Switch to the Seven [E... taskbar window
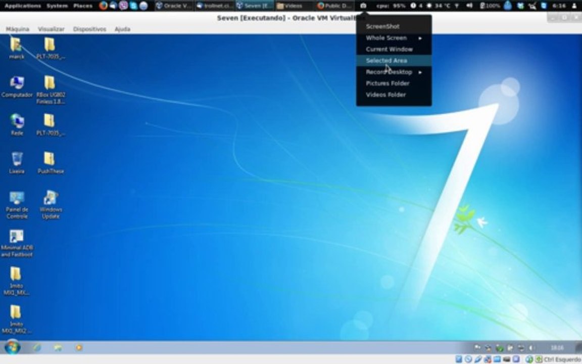This screenshot has height=364, width=582. pos(255,6)
